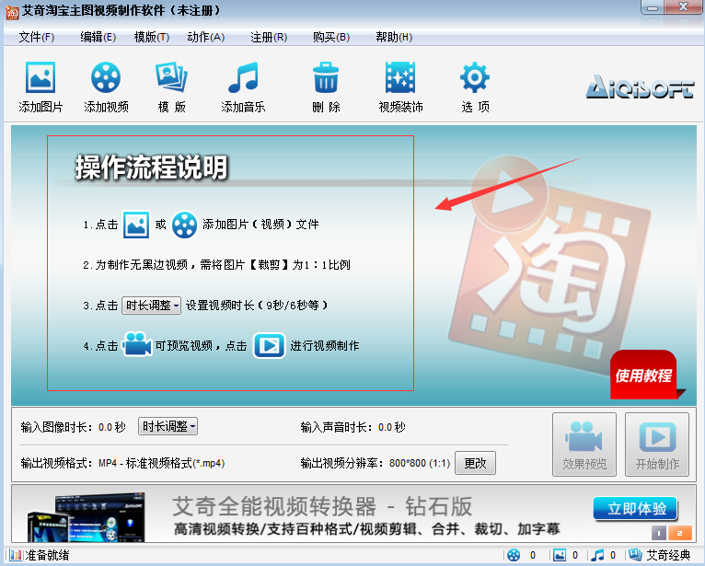Click the 更改 resolution button
705x566 pixels.
click(475, 463)
